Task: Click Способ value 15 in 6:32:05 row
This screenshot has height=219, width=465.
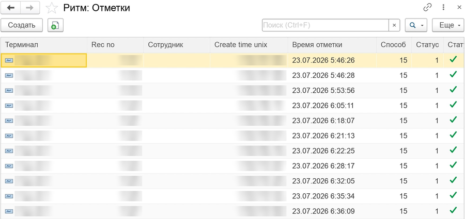Action: pos(404,181)
